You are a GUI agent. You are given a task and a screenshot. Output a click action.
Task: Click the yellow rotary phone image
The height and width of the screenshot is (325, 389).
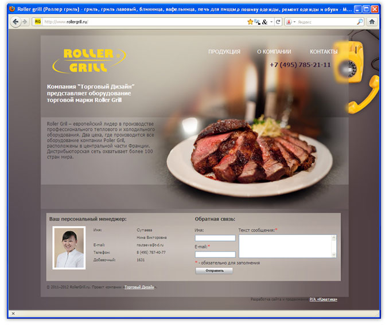356,77
